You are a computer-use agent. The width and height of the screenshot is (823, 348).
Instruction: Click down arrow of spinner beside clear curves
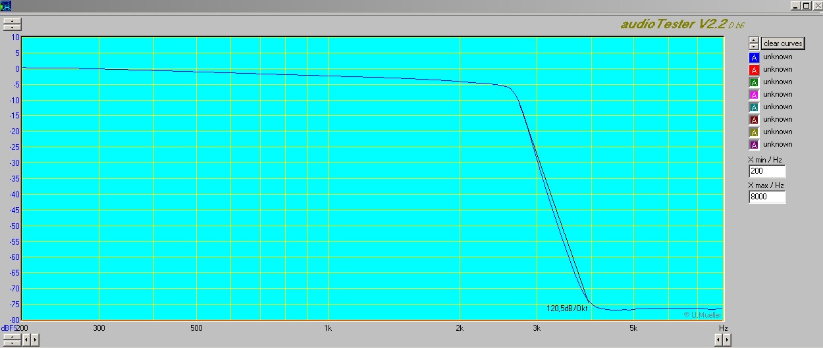click(754, 47)
